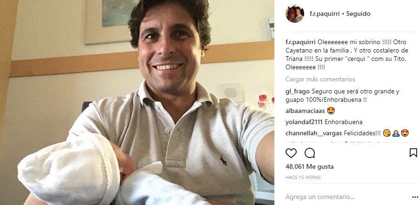Click the kiss emoji in the Felicidades comment
The height and width of the screenshot is (205, 419).
click(386, 133)
